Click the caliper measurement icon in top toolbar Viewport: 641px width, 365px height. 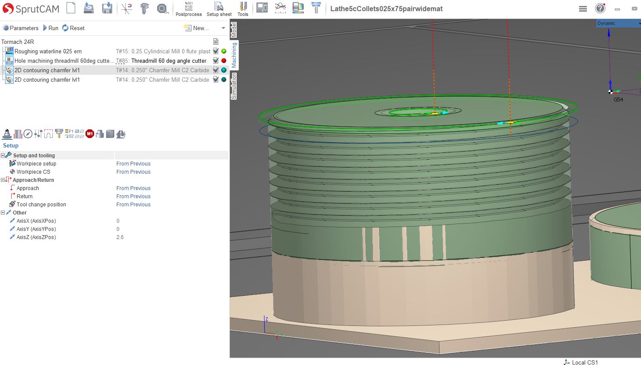point(144,8)
